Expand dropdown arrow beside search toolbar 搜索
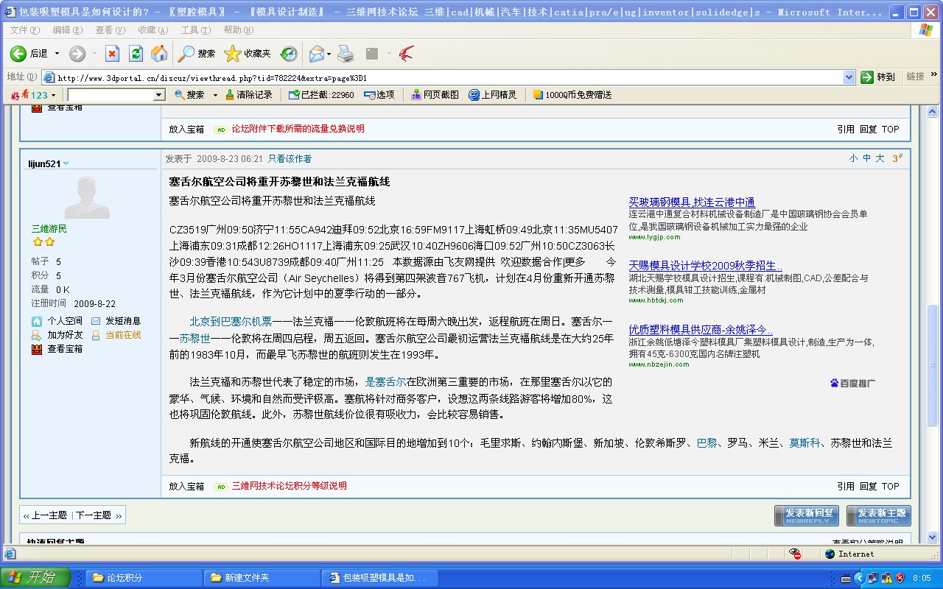 coord(215,95)
